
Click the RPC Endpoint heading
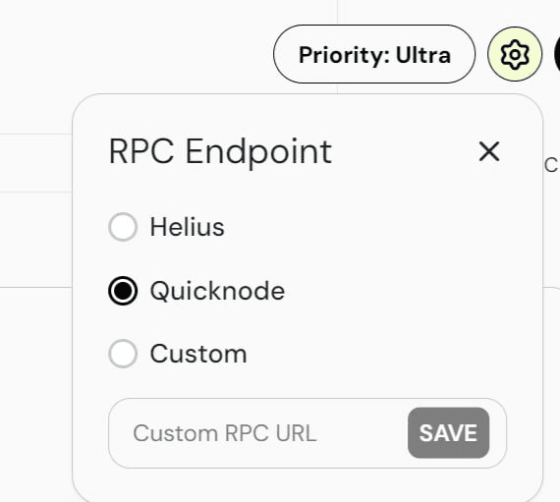(x=220, y=153)
